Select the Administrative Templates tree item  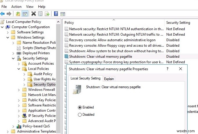click(37, 131)
